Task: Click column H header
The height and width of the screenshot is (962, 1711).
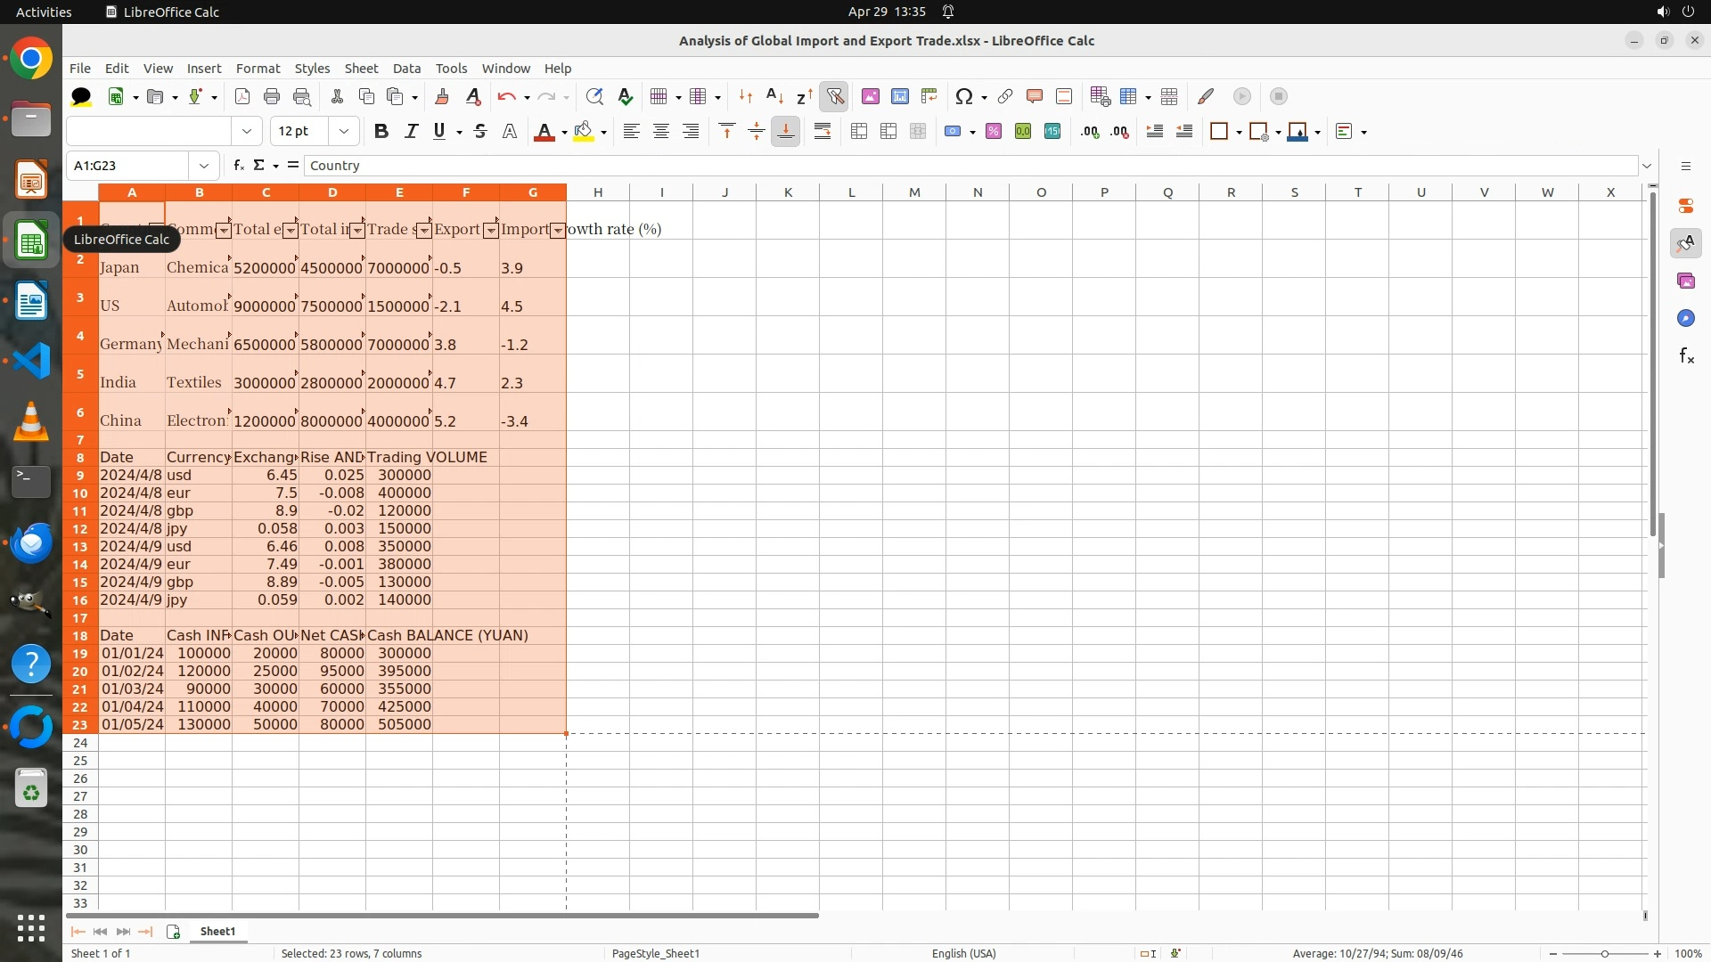Action: click(597, 192)
